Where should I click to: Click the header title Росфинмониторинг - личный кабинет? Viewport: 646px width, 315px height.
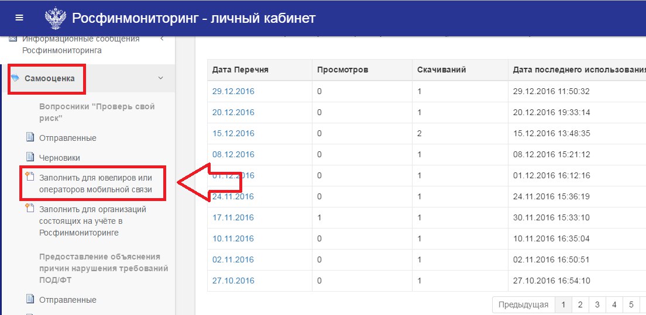194,18
